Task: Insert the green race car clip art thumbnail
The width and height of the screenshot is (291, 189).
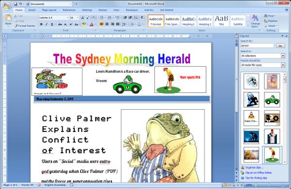Action: pyautogui.click(x=272, y=100)
